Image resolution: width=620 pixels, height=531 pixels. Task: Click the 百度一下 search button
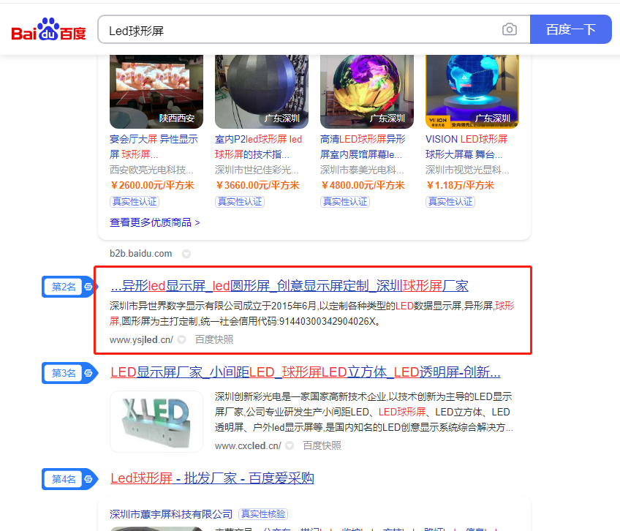[x=570, y=29]
